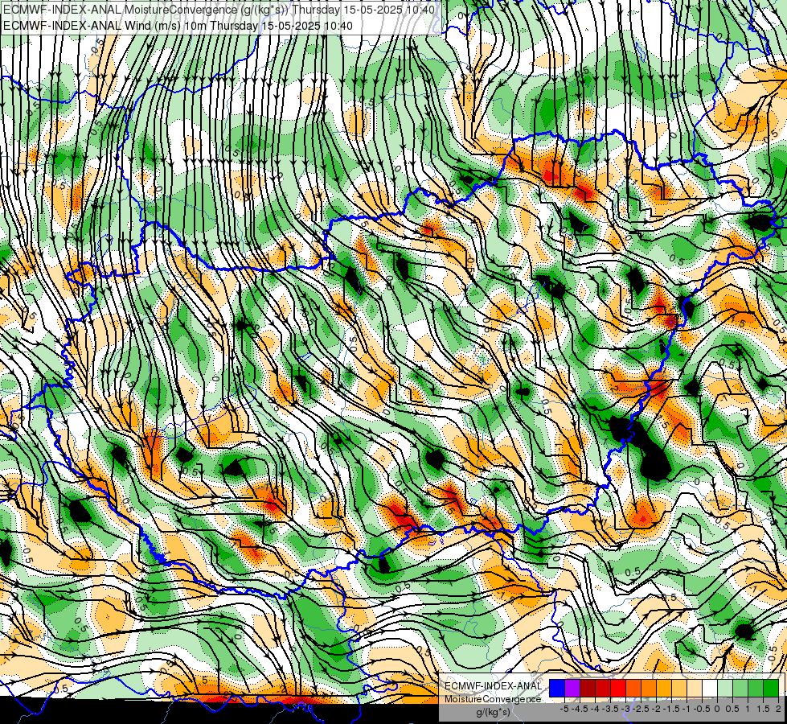Click the pale peach swatch left of white
787x724 pixels.
click(x=694, y=688)
